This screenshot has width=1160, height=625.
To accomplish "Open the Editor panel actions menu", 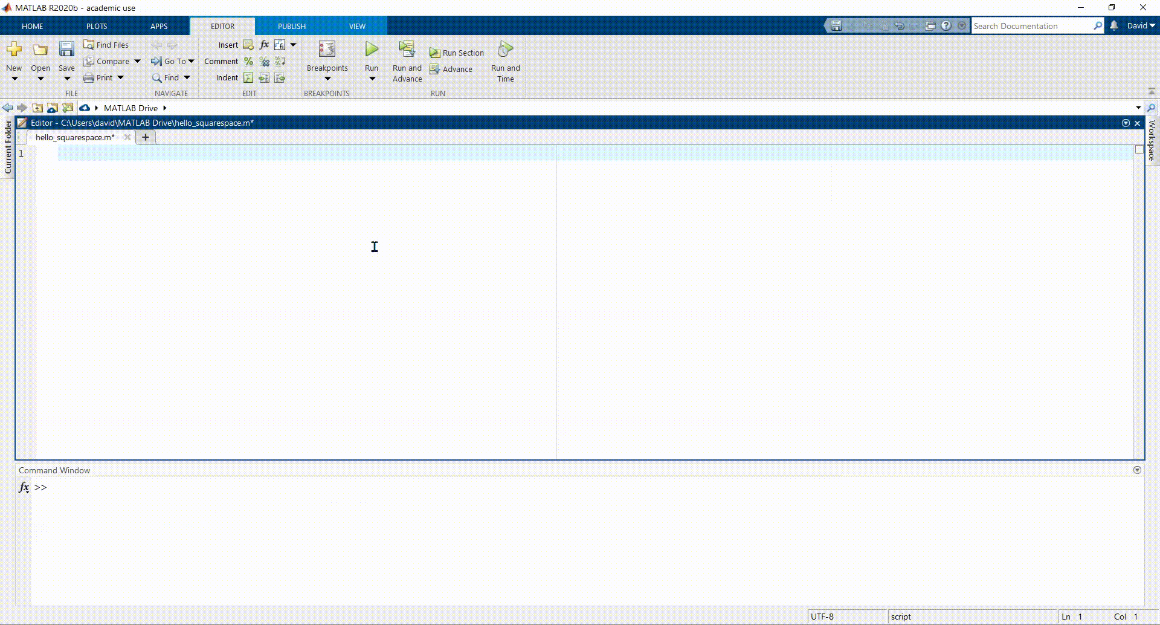I will [x=1126, y=123].
